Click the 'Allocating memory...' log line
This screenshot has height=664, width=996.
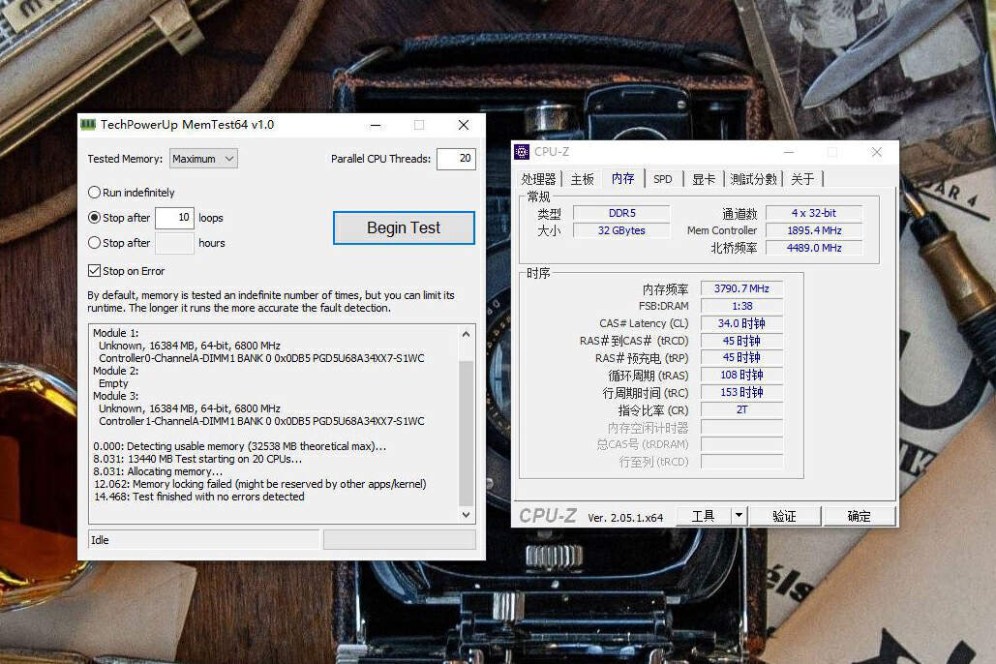pos(158,471)
